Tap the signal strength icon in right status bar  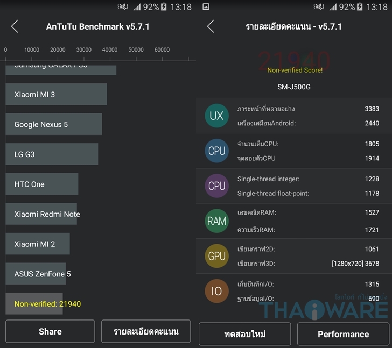pyautogui.click(x=333, y=7)
